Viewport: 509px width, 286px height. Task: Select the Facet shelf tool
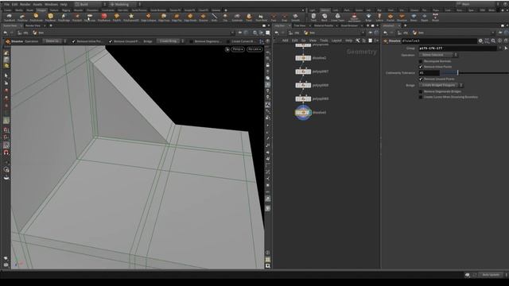pos(249,17)
